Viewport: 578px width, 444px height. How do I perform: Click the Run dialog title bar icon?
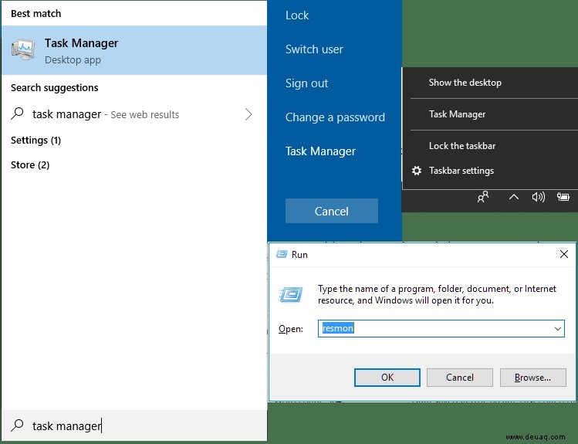tap(282, 254)
